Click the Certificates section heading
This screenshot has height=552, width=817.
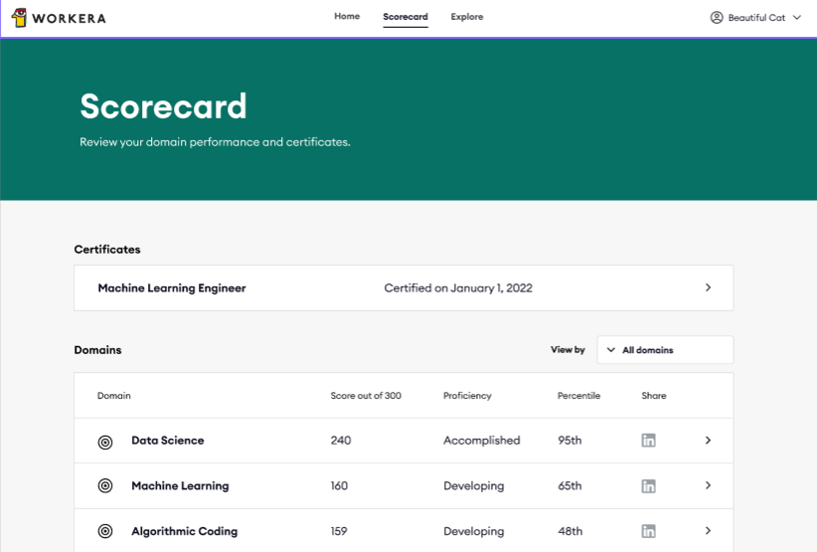(107, 250)
